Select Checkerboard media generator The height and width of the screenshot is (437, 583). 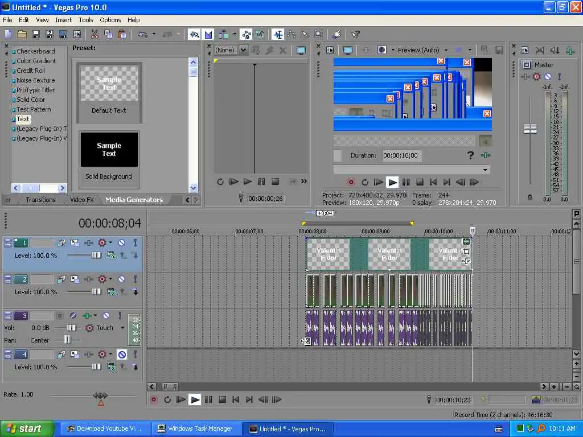tap(35, 51)
